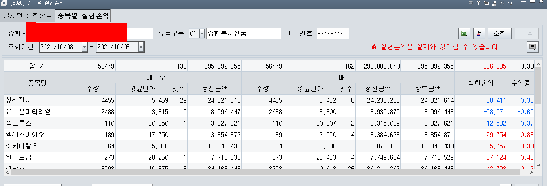547x186 pixels.
Task: Click total sell settlement 296,889,040
Action: [381, 66]
